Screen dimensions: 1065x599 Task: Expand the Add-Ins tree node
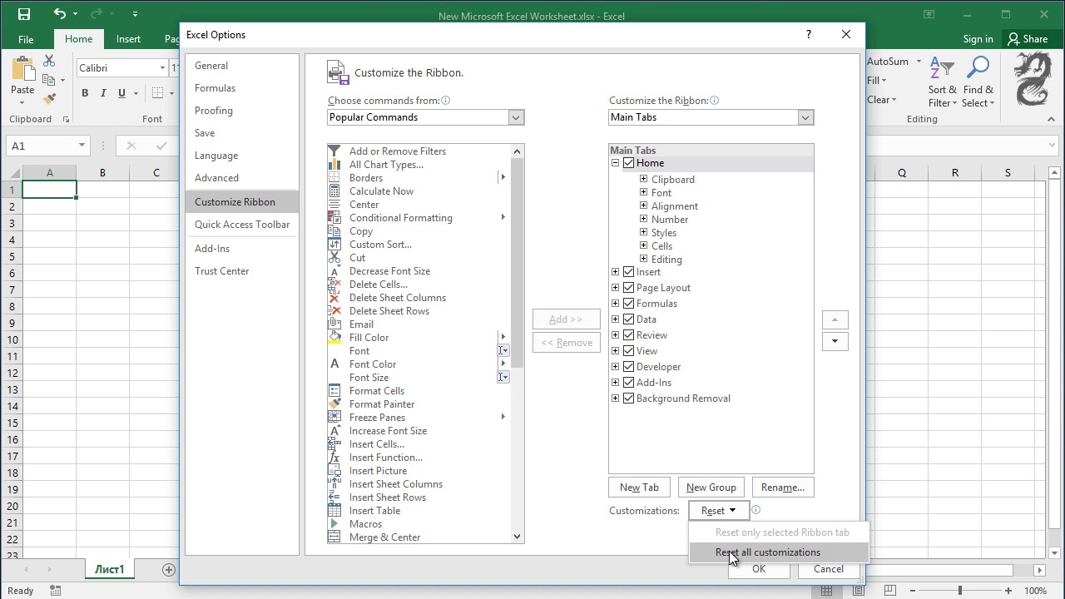click(x=615, y=383)
